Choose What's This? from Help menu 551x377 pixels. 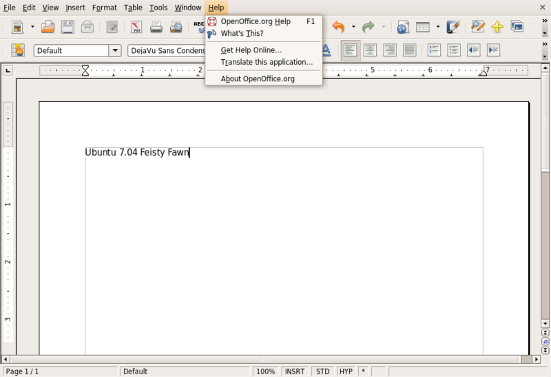coord(264,33)
